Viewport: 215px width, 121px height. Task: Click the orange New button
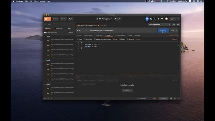[x=47, y=19]
